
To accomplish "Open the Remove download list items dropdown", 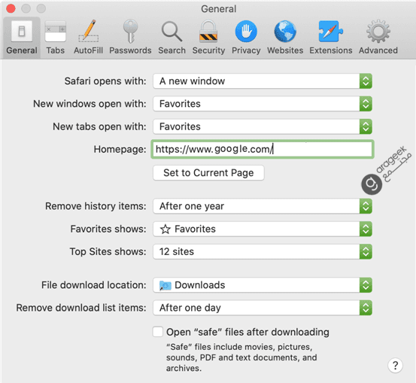I will click(263, 308).
